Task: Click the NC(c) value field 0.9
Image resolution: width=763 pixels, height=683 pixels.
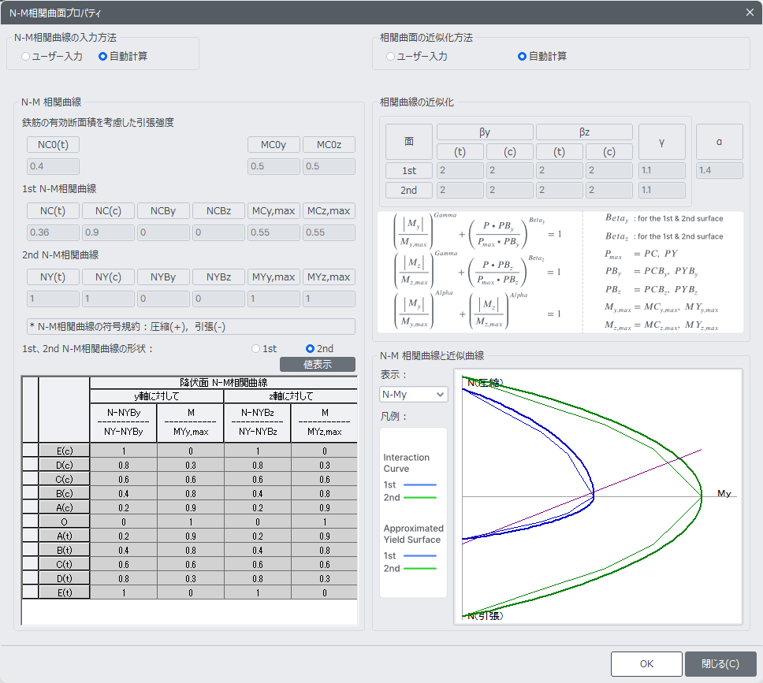Action: pos(108,232)
